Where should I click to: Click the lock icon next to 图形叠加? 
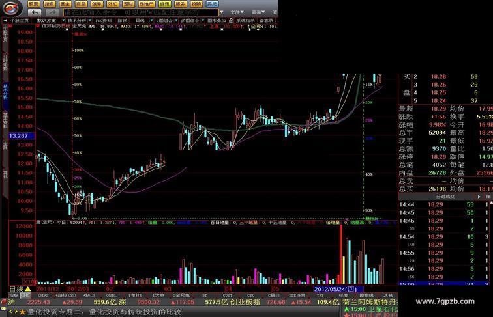(x=231, y=20)
